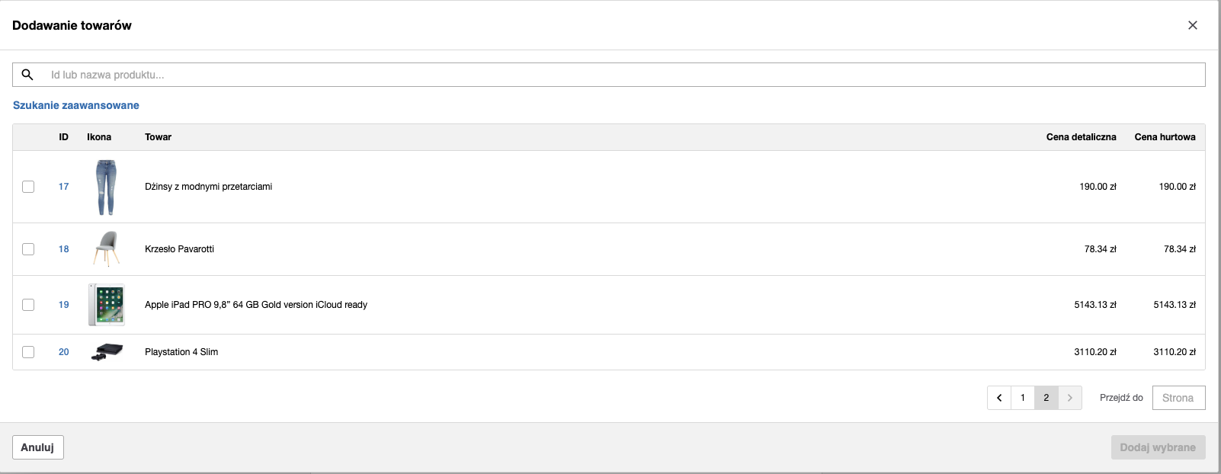Close the Dodawanie towarów dialog
This screenshot has width=1221, height=474.
[1193, 25]
